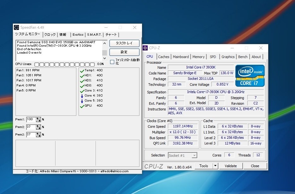Click the 設定 button in SpeedFan
This screenshot has height=194, width=295.
pyautogui.click(x=124, y=52)
